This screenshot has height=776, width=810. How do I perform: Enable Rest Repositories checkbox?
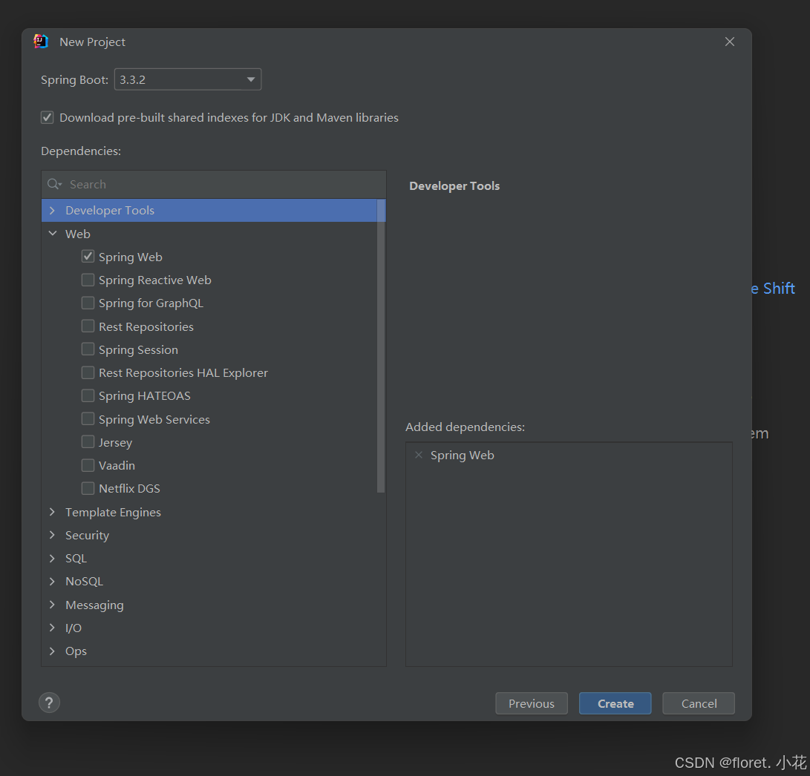click(88, 326)
